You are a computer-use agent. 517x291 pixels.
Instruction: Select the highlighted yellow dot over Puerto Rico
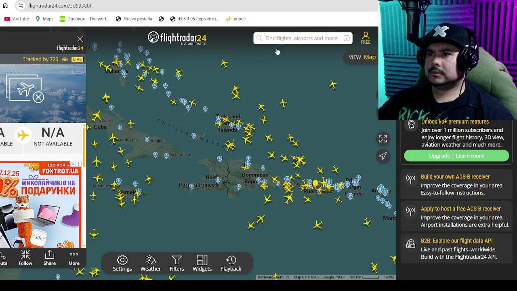click(x=315, y=183)
